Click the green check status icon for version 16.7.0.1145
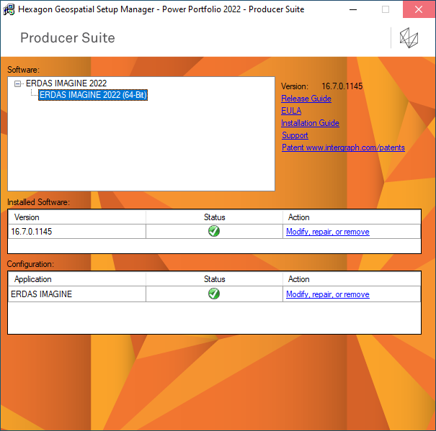436x431 pixels. click(214, 231)
